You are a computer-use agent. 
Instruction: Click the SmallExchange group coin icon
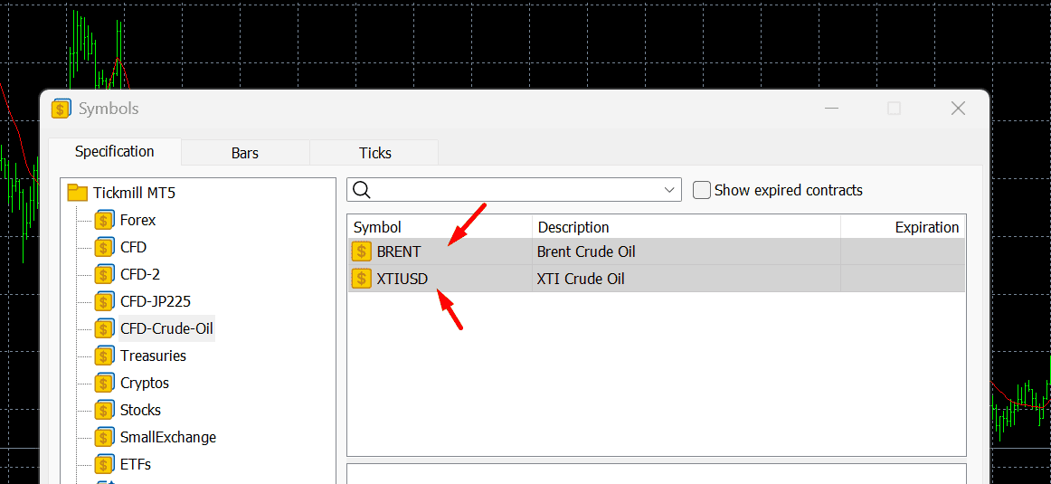coord(103,437)
